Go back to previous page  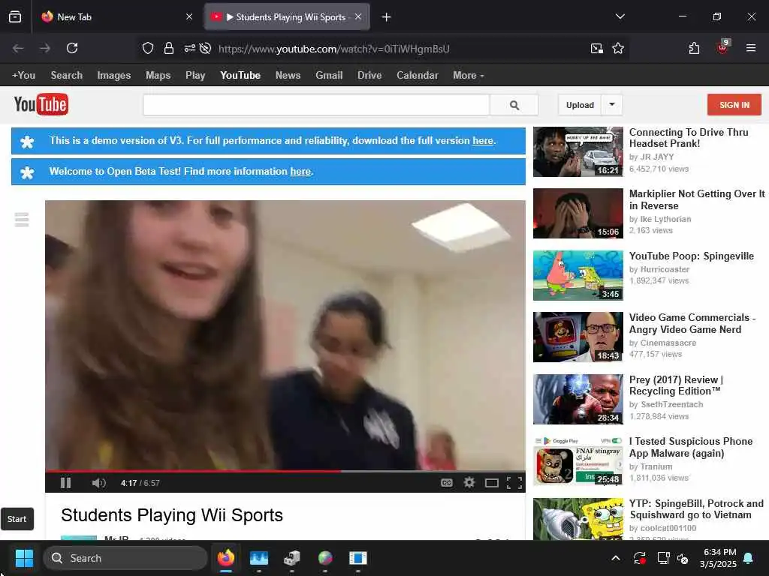18,48
